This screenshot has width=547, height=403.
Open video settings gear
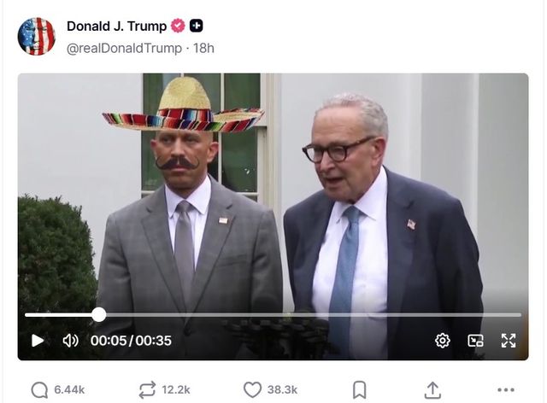442,341
